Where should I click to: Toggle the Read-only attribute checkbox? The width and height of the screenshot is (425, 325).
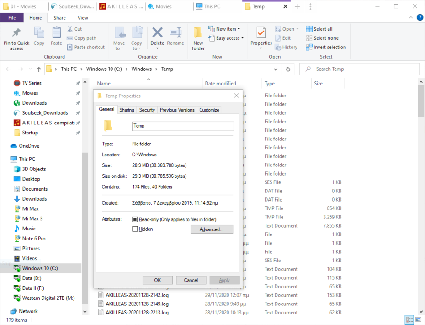pyautogui.click(x=135, y=219)
